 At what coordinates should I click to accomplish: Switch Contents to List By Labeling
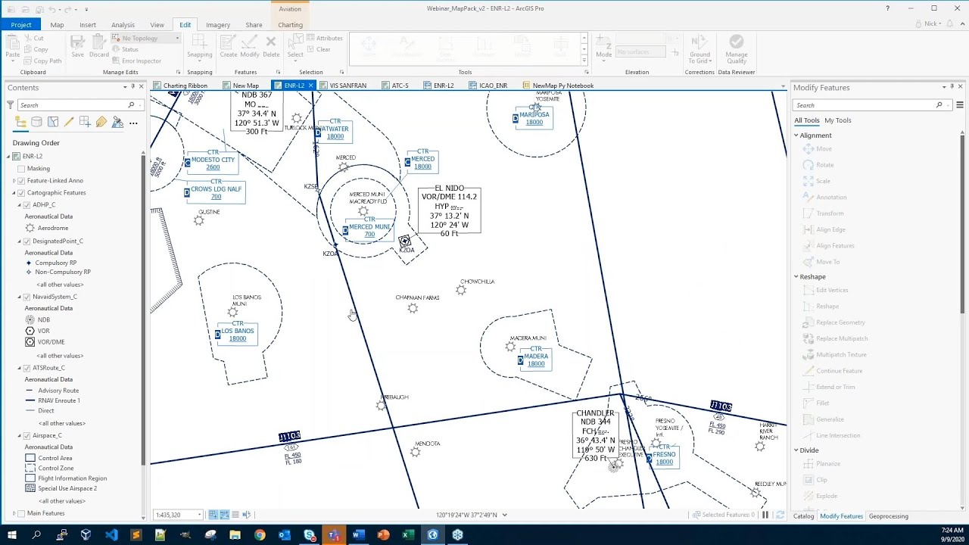pyautogui.click(x=101, y=122)
